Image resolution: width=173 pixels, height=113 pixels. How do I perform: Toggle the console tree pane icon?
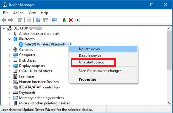[20, 20]
